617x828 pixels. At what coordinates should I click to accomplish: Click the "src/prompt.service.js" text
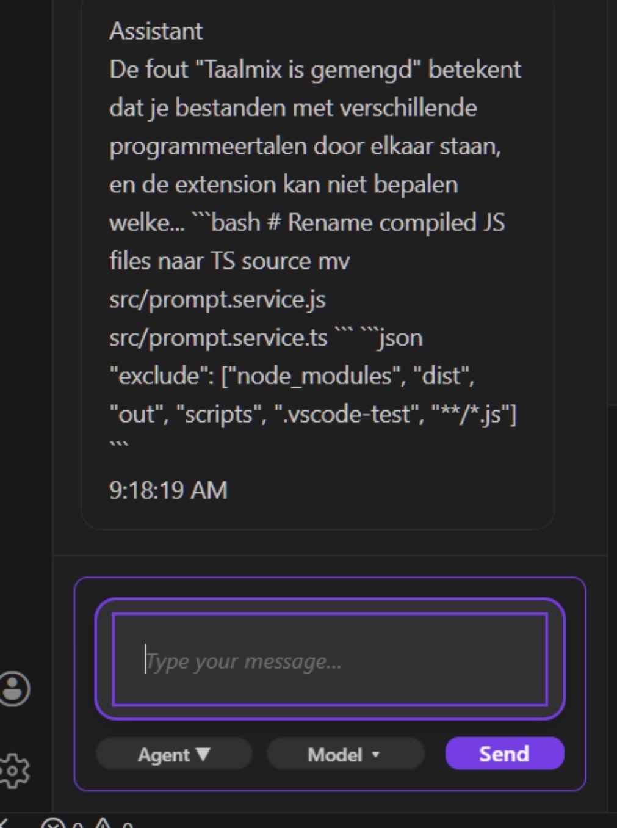pyautogui.click(x=217, y=299)
